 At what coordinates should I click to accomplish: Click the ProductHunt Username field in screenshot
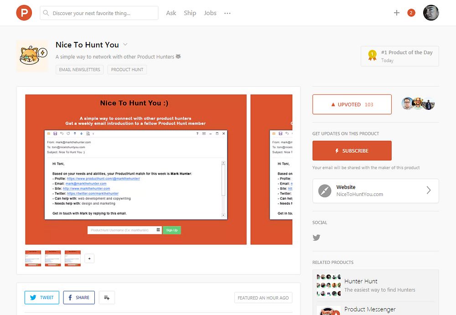point(124,230)
